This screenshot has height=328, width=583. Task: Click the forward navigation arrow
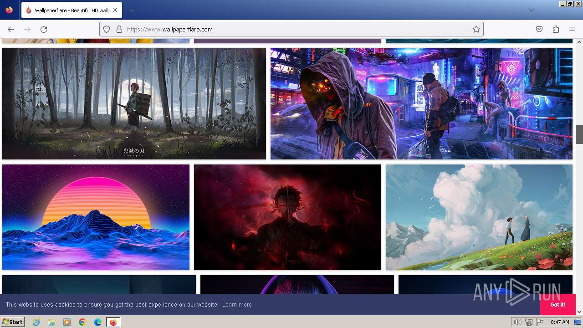(27, 29)
